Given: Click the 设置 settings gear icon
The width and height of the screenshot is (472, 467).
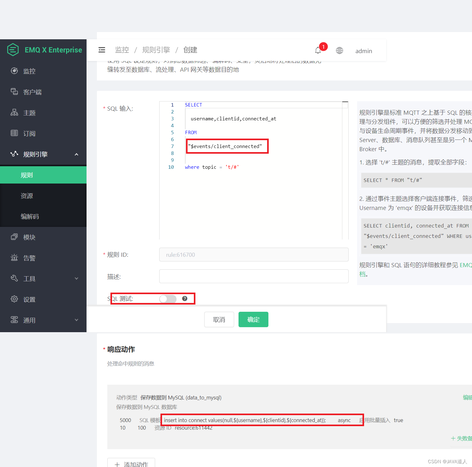Looking at the screenshot, I should [x=14, y=299].
